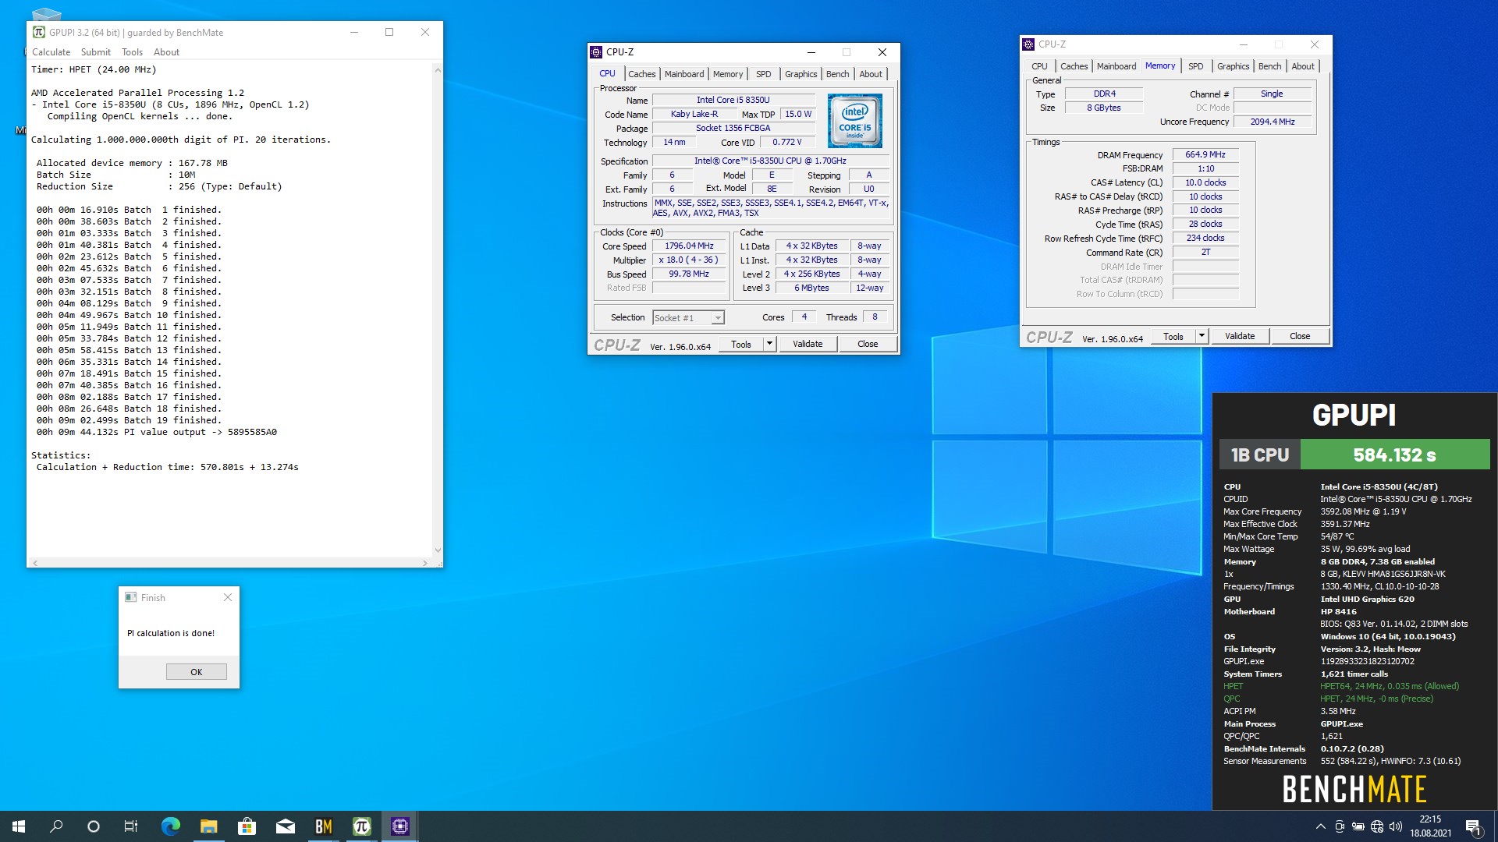The width and height of the screenshot is (1498, 842).
Task: Switch to Graphics tab in CPU-Z Memory window
Action: 1234,66
